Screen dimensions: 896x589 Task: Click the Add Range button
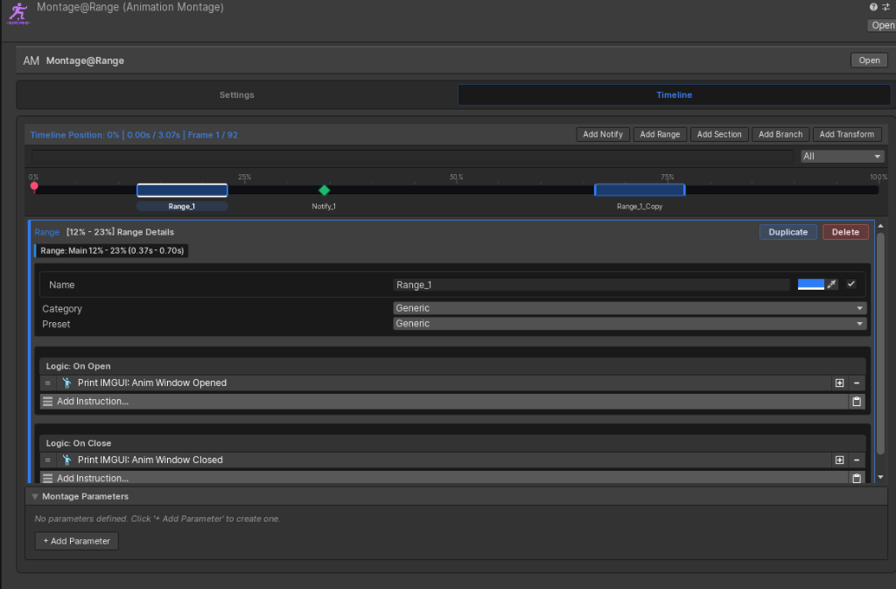660,134
